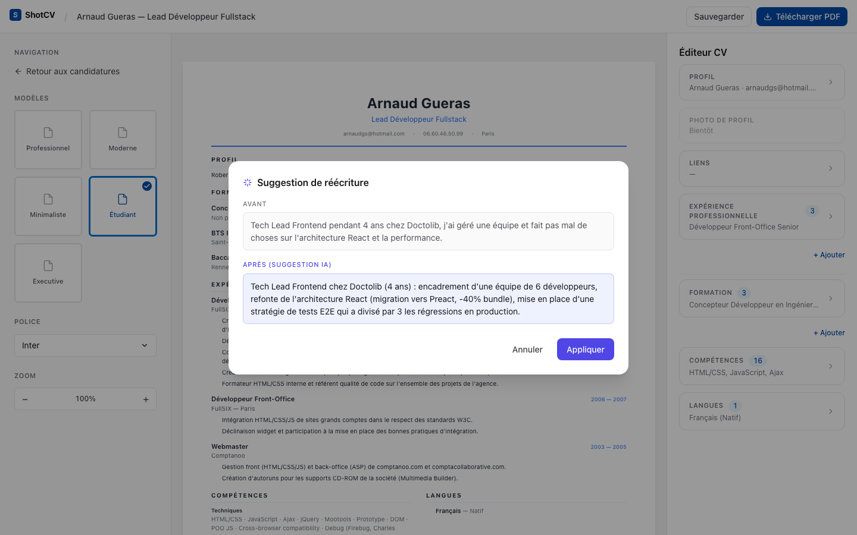Screen dimensions: 857x535
Task: Expand the Langues section chevron
Action: (x=831, y=411)
